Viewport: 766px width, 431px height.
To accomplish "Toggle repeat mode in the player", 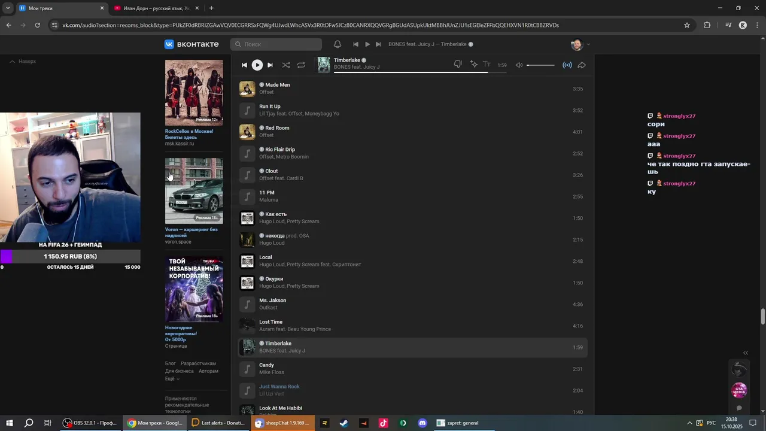I will (x=301, y=65).
